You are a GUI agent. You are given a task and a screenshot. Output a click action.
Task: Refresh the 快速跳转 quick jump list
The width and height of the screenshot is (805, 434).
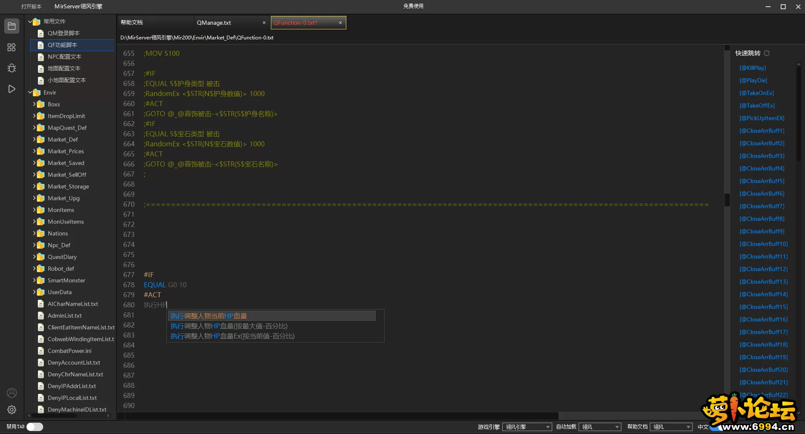(x=767, y=53)
